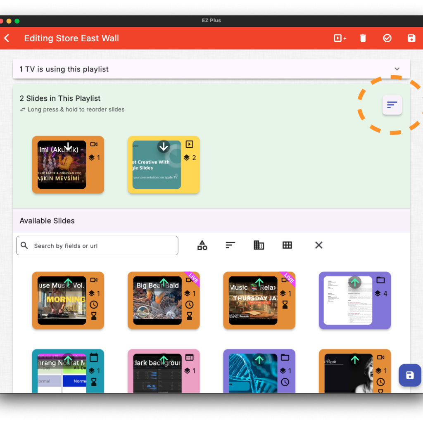The image size is (423, 423).
Task: Focus the 'Search by fields or url' box
Action: click(x=97, y=245)
